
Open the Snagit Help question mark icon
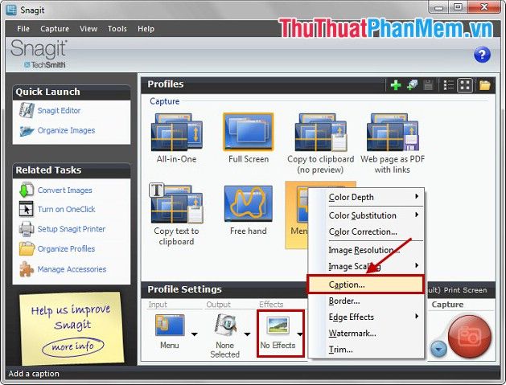(x=482, y=55)
